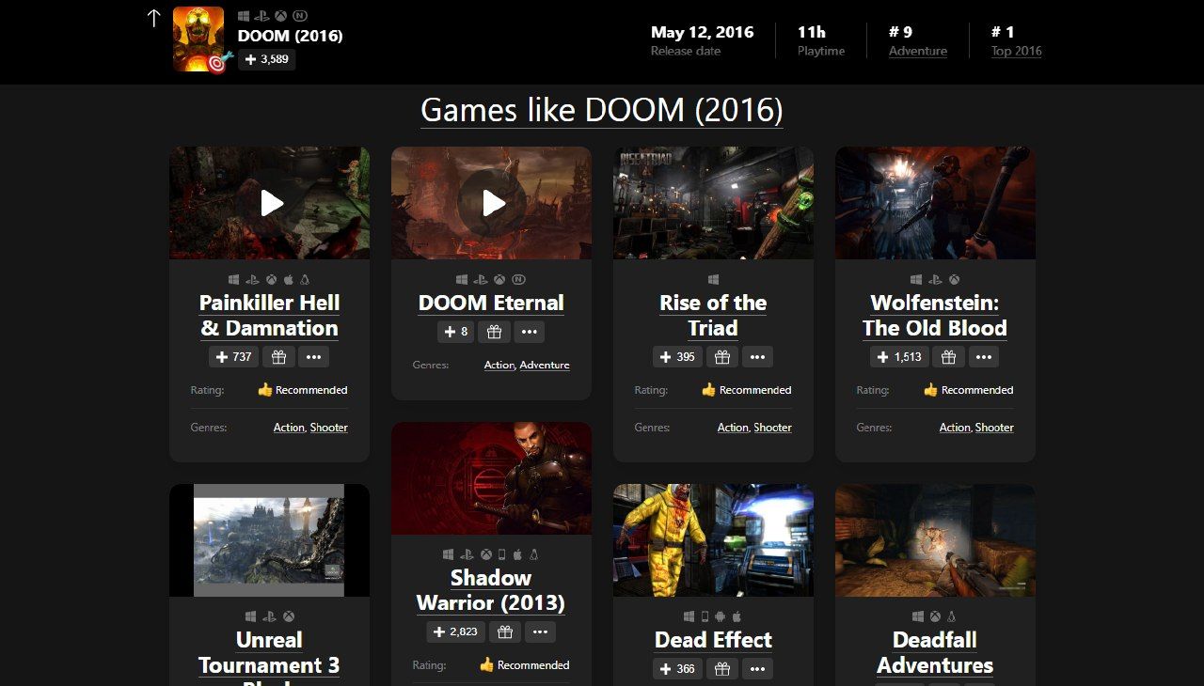Click the Shooter genre under Rise of the Triad
1204x686 pixels.
[773, 428]
